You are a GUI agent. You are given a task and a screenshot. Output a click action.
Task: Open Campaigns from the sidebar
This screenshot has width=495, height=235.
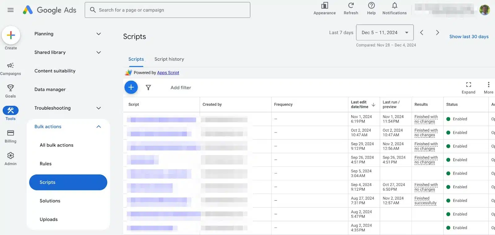(11, 68)
